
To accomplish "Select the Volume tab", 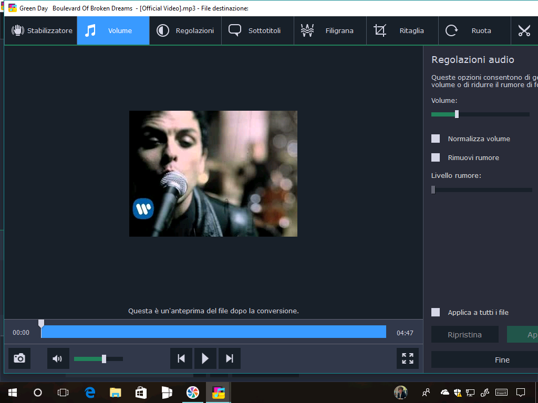I will pyautogui.click(x=113, y=30).
